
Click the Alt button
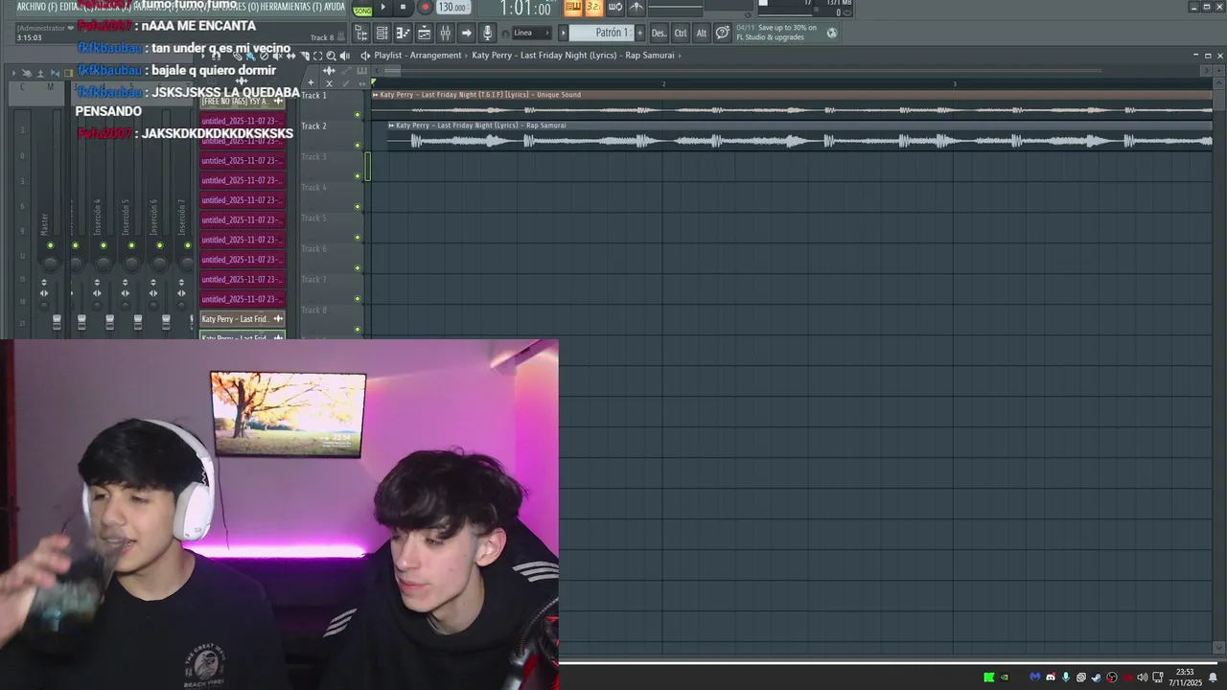702,33
